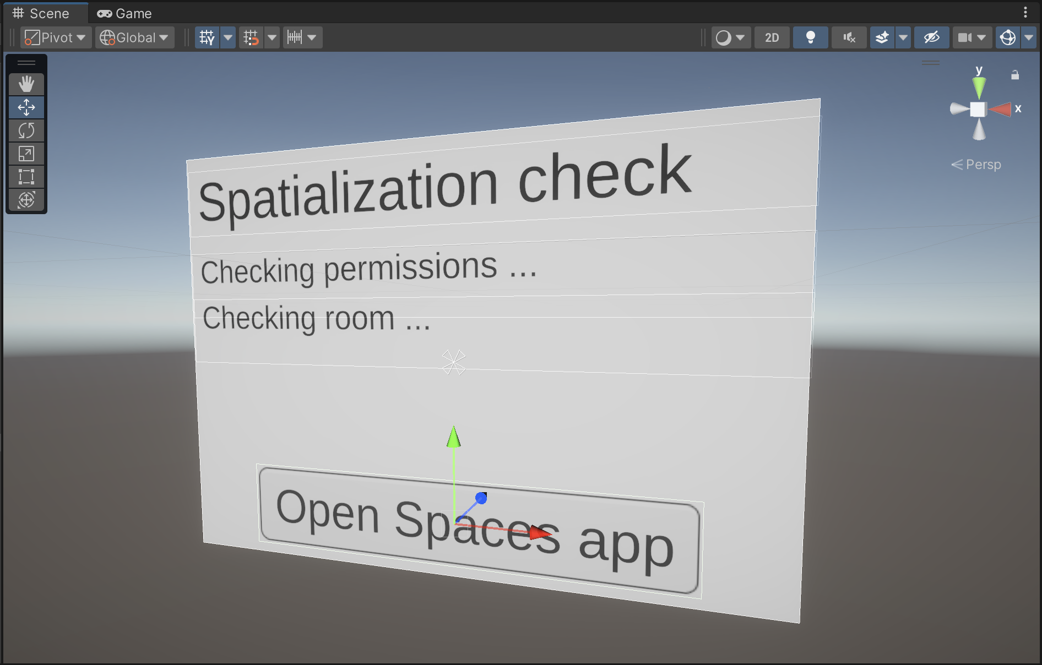The image size is (1042, 665).
Task: Toggle grid snapping button
Action: [x=251, y=37]
